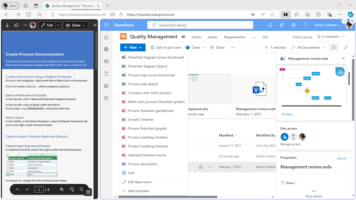Search within the PDF document
356x200 pixels.
click(81, 189)
